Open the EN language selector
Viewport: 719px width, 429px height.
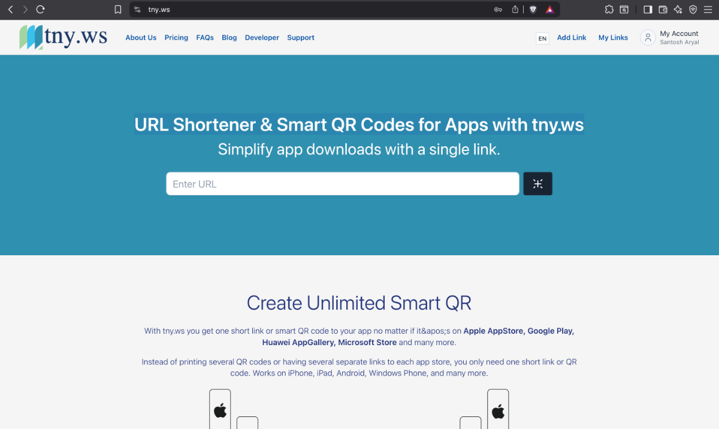click(542, 38)
